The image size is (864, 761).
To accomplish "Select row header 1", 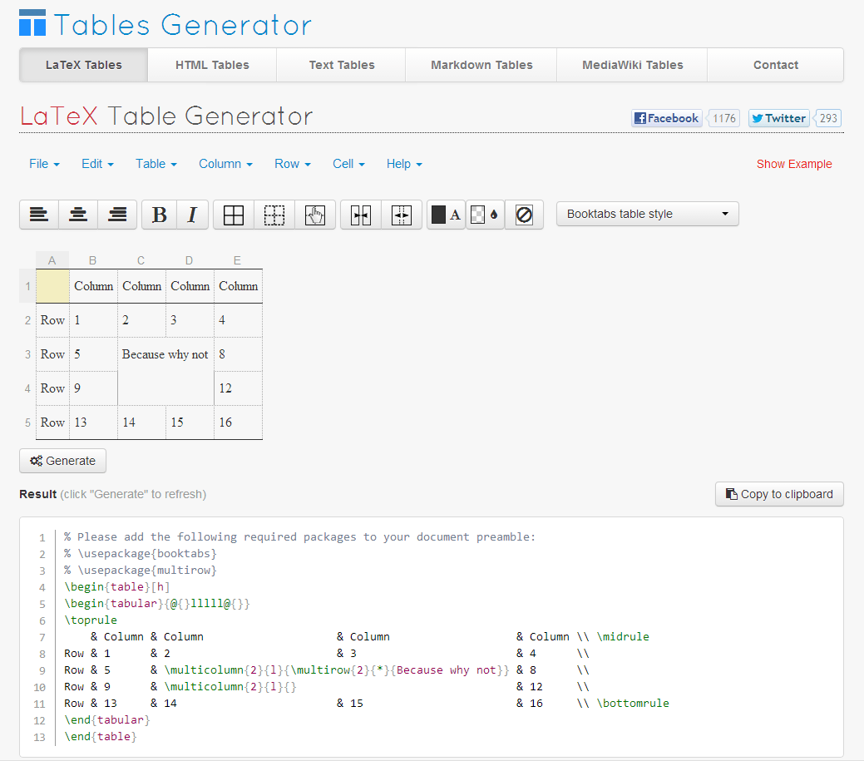I will click(27, 286).
